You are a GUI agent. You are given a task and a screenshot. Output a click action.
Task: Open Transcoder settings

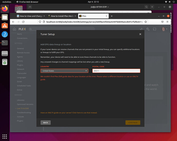[22, 73]
